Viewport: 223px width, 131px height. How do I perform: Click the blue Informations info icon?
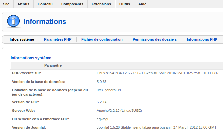pos(13,22)
